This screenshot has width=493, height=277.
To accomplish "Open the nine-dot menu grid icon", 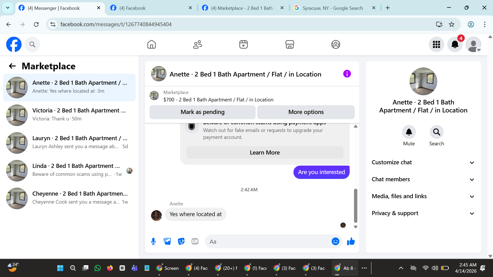I will (436, 44).
